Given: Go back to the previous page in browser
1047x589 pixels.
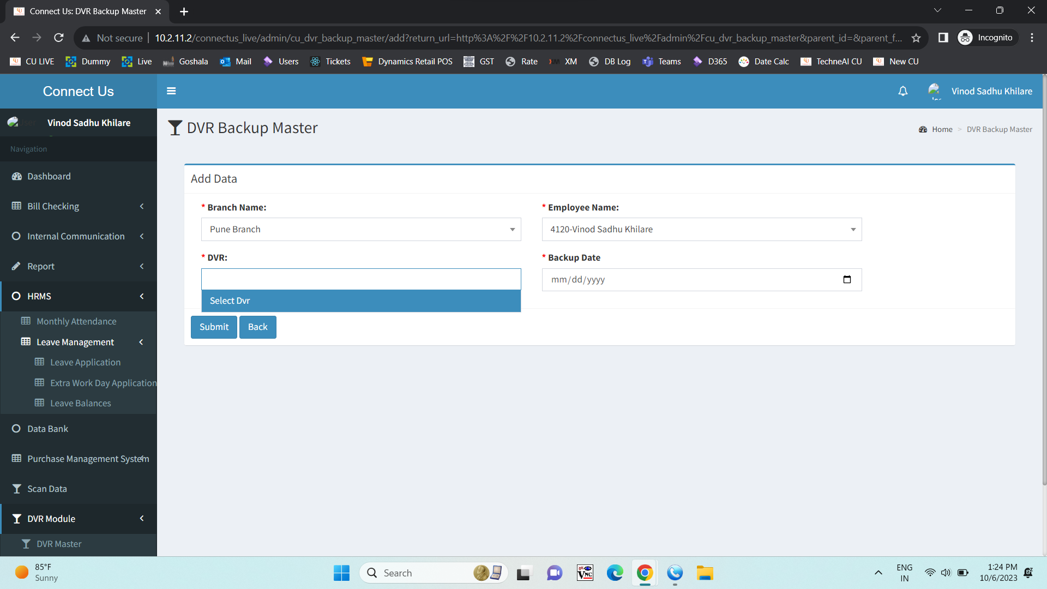Looking at the screenshot, I should coord(15,38).
